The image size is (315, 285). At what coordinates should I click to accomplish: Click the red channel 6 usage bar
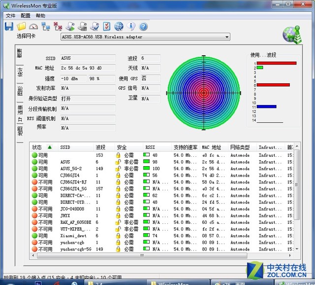[273, 85]
